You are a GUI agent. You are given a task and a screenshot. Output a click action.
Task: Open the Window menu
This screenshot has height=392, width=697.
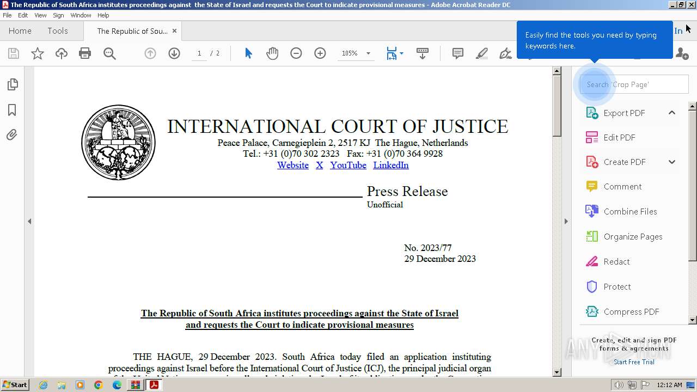81,15
